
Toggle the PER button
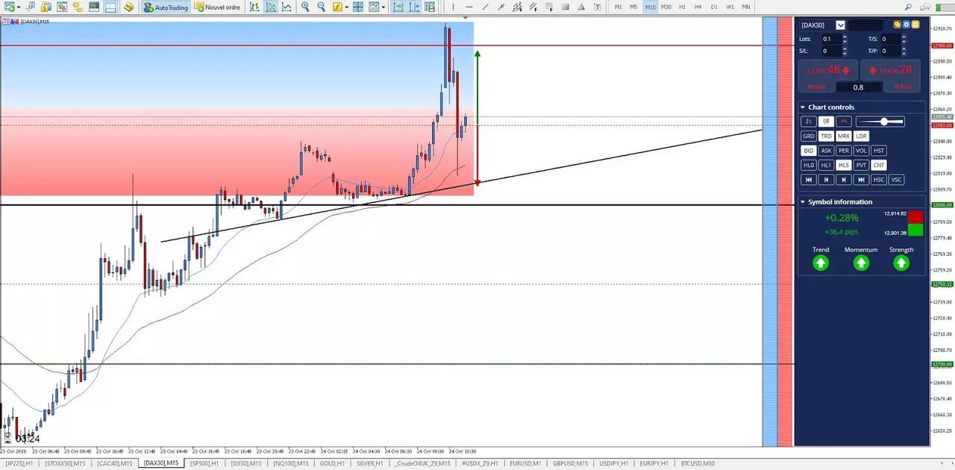(x=844, y=151)
